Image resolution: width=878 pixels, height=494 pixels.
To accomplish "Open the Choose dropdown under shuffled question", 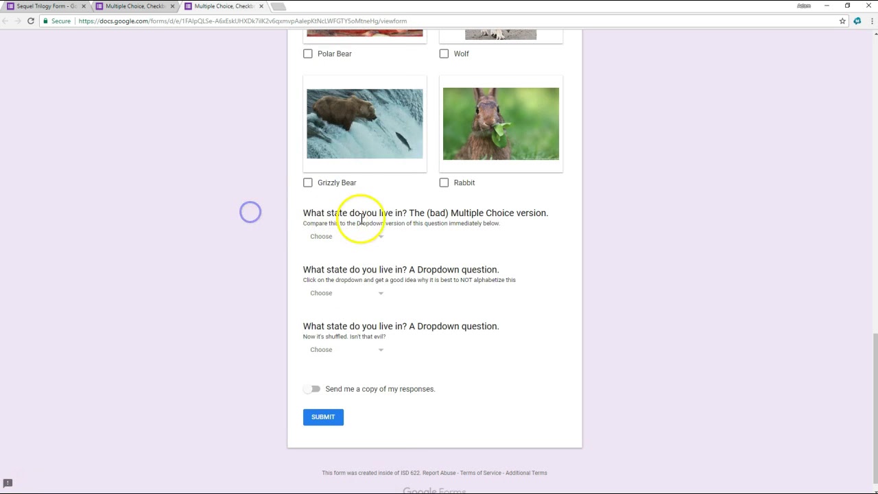I will [x=346, y=350].
